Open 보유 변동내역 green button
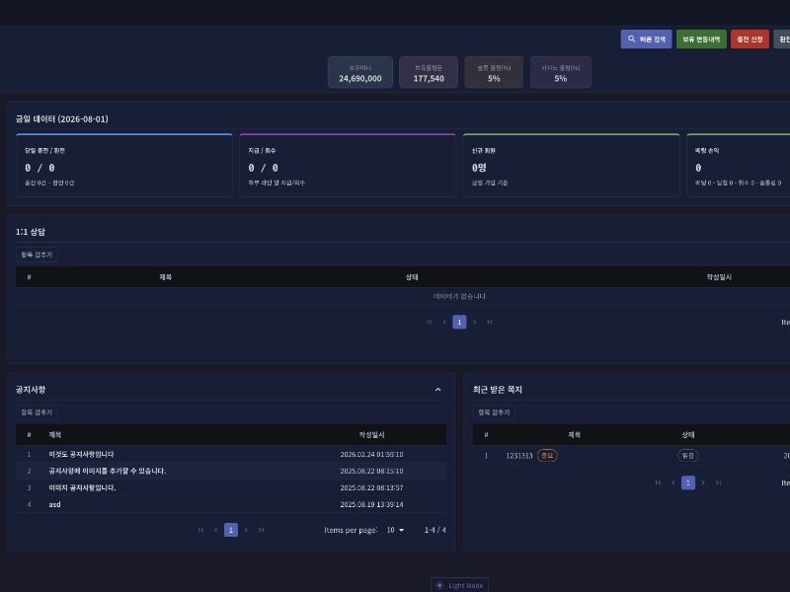This screenshot has height=592, width=790. [701, 39]
